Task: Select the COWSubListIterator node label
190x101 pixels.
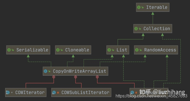Action: (x=85, y=93)
